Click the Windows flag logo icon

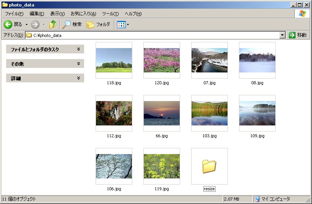point(302,14)
